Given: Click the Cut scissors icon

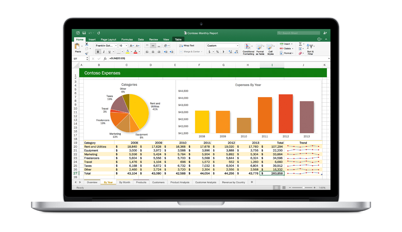Looking at the screenshot, I should click(x=87, y=44).
